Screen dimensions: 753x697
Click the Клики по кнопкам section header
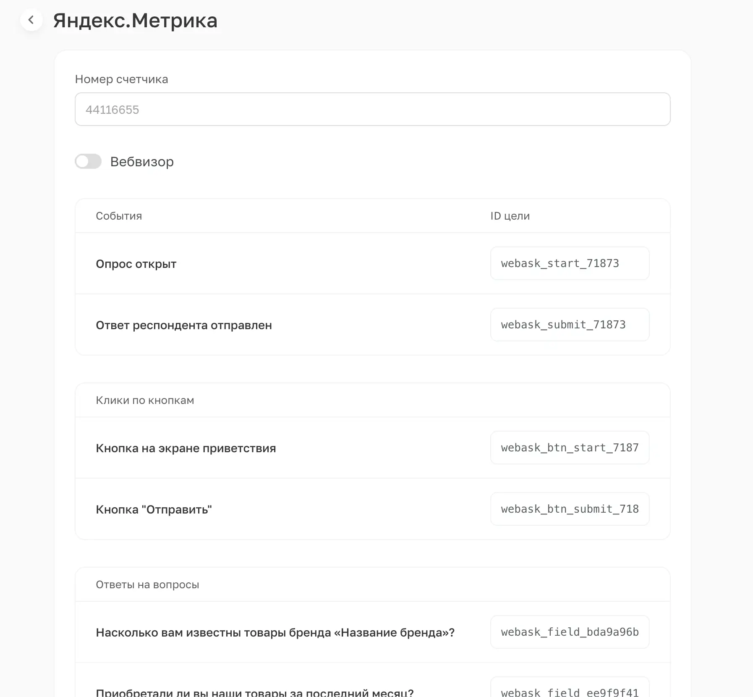point(145,400)
